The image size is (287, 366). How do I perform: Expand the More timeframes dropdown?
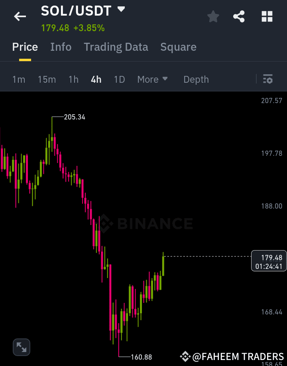152,79
